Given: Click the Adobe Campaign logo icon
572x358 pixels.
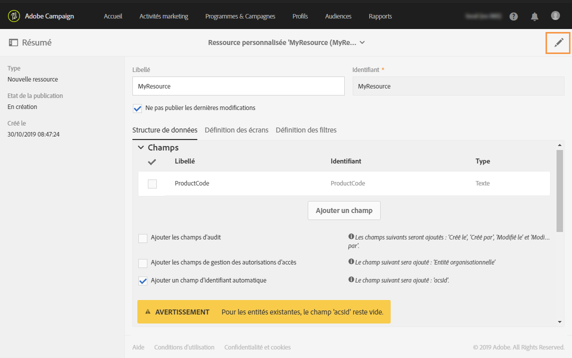Looking at the screenshot, I should tap(14, 16).
